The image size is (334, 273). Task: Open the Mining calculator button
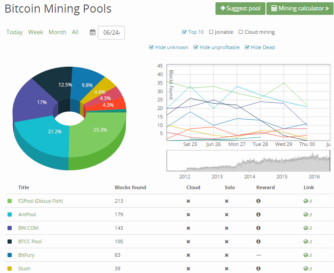tap(300, 9)
